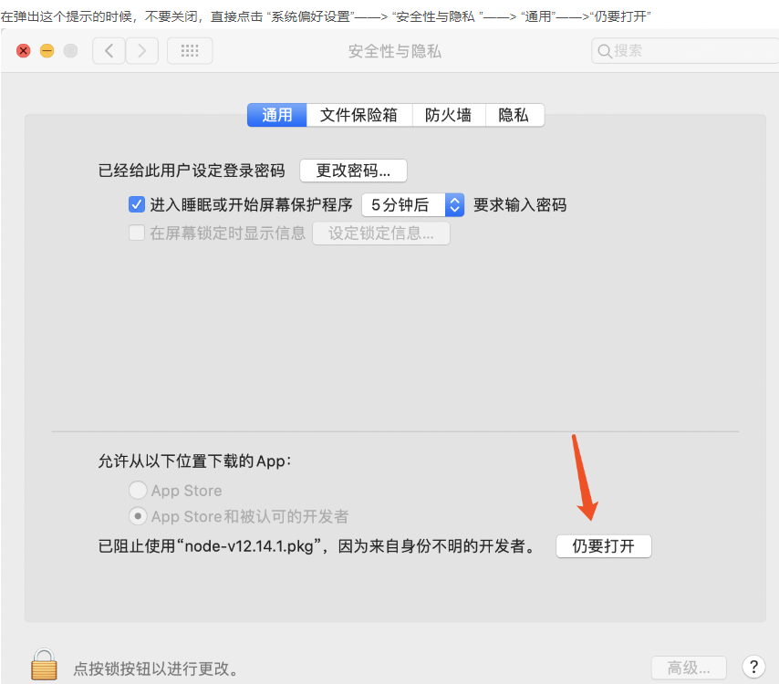
Task: Click 更改密码 to change the password
Action: 353,171
